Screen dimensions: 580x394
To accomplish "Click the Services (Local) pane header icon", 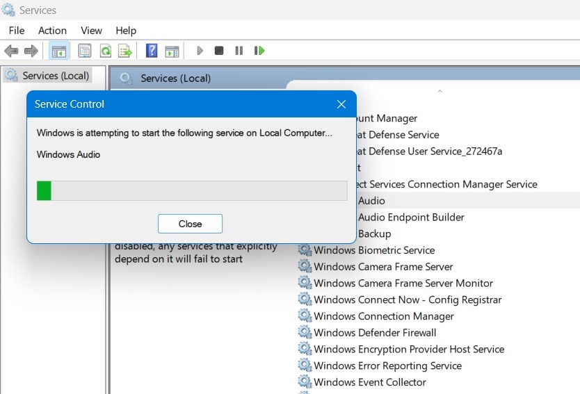I will pos(126,79).
